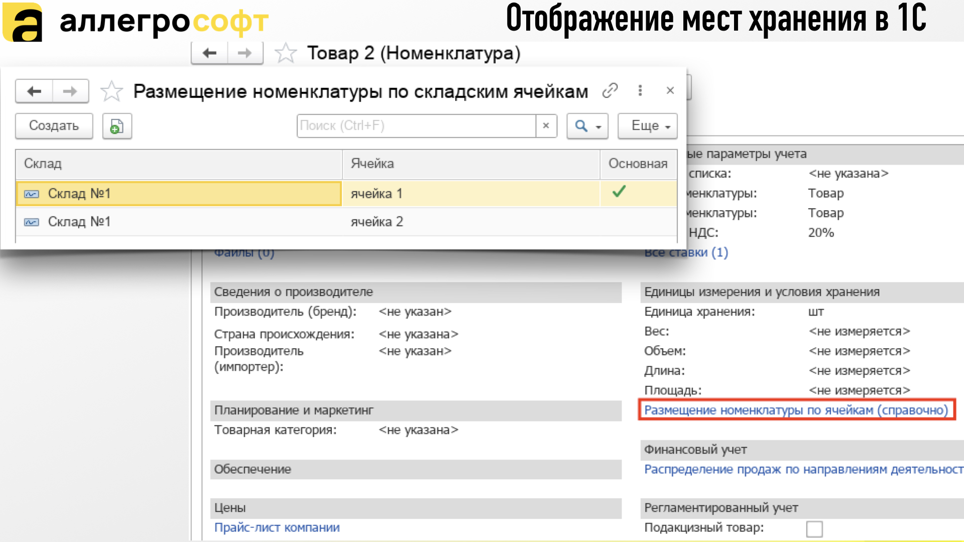This screenshot has height=542, width=964.
Task: Click the row icon of ячейка 2 row
Action: tap(32, 222)
